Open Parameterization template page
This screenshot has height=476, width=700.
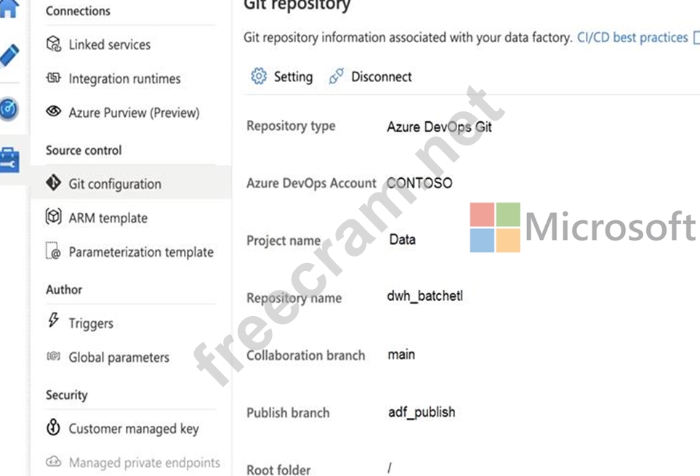[140, 252]
